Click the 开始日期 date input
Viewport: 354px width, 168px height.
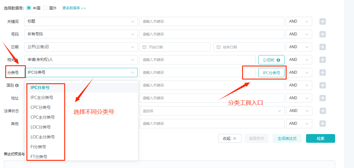coord(175,47)
